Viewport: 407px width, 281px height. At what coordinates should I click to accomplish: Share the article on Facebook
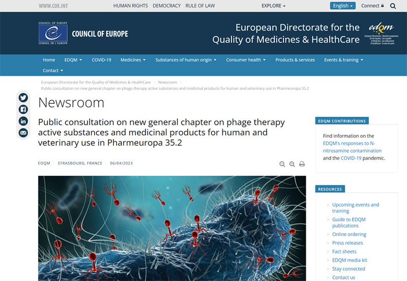pyautogui.click(x=23, y=109)
